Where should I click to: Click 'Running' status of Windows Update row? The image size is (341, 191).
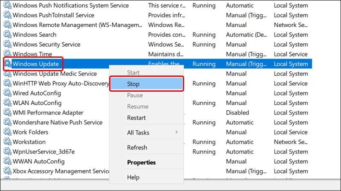tap(204, 64)
